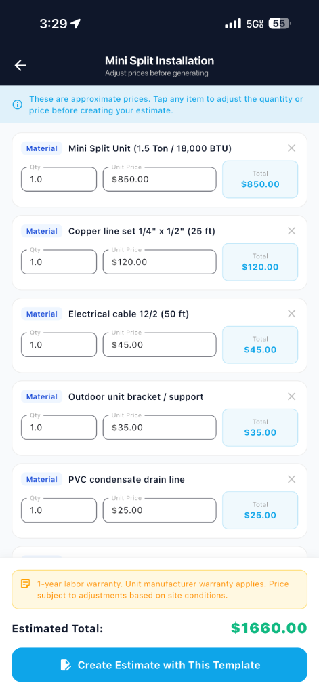Remove the Copper line set item
The width and height of the screenshot is (319, 694).
[x=291, y=231]
